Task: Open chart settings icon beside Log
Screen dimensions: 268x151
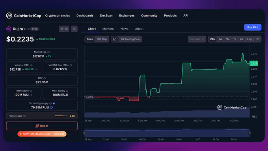Action: [258, 39]
